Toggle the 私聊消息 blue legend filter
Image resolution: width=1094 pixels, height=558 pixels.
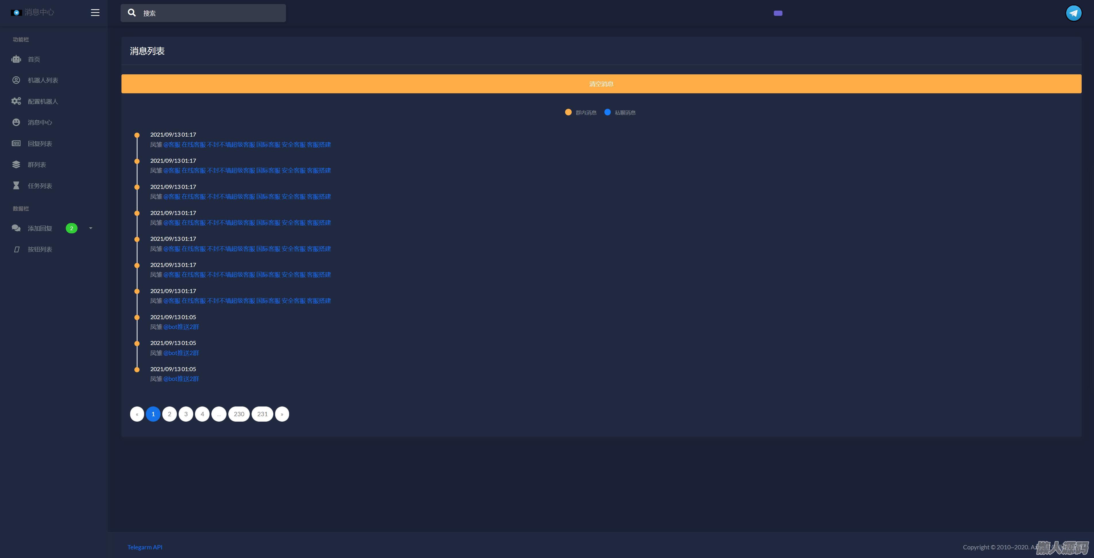[x=607, y=112]
